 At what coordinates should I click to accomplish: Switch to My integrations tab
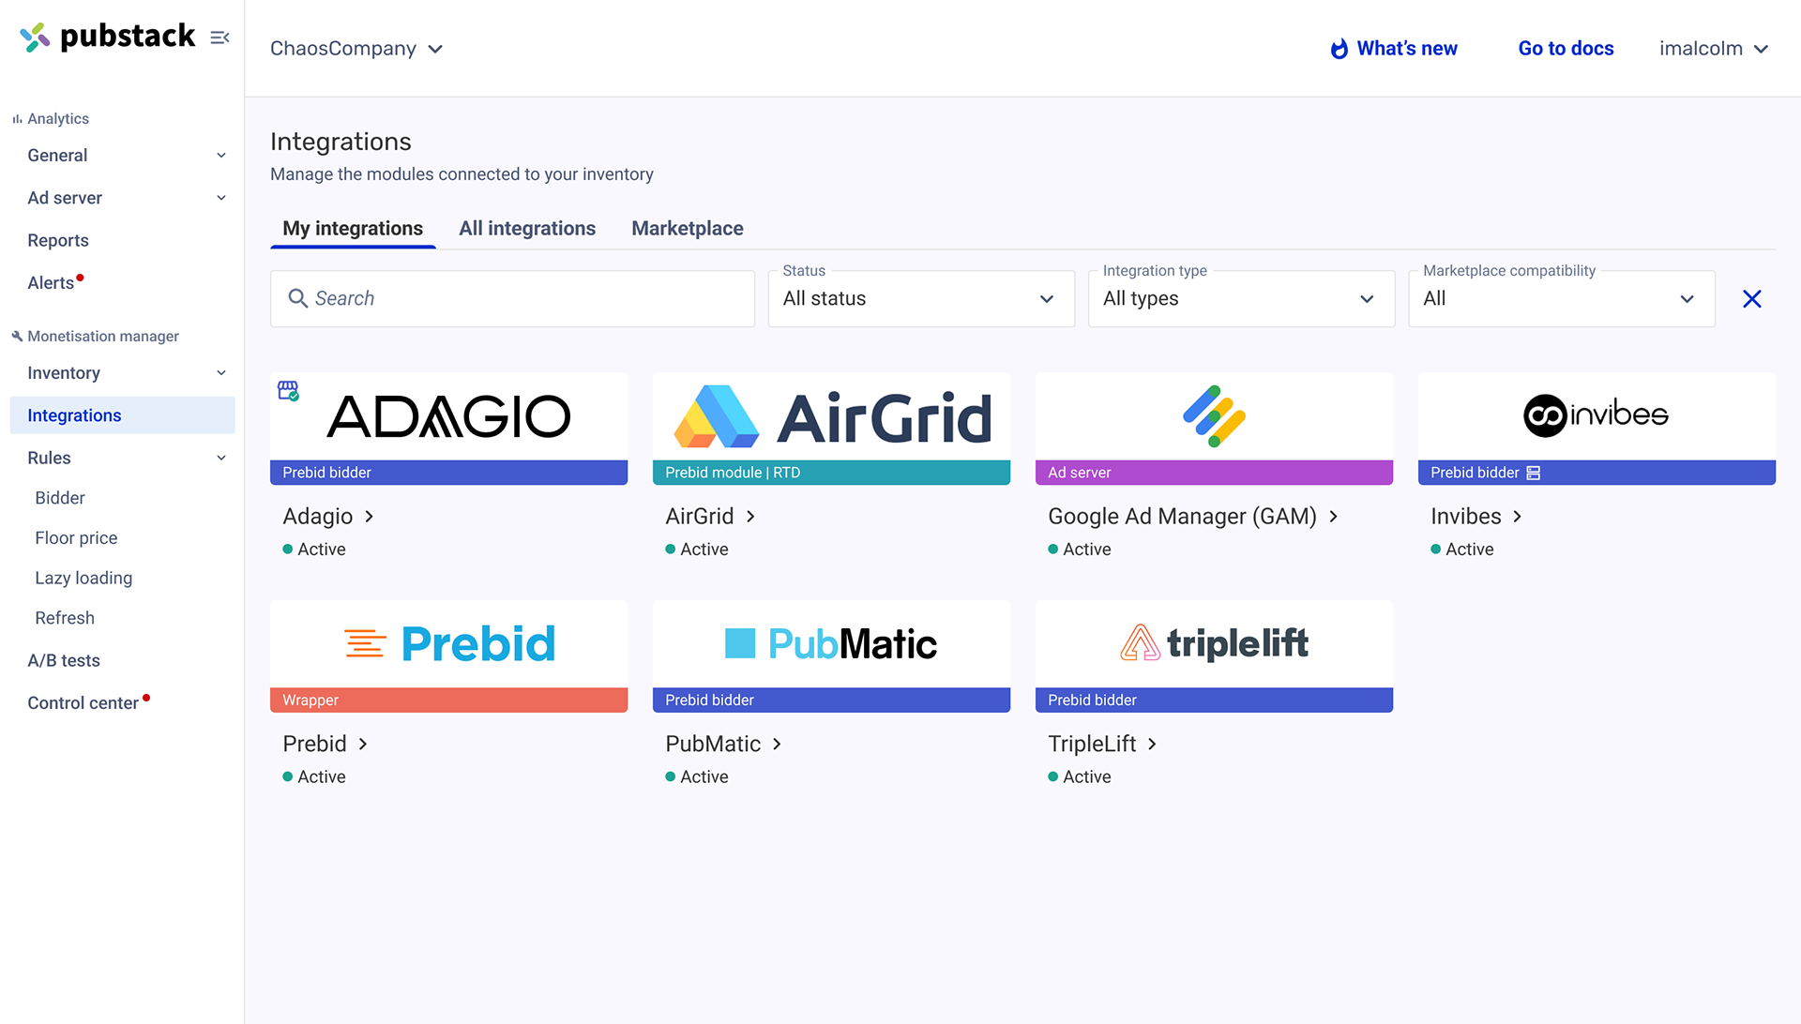353,229
